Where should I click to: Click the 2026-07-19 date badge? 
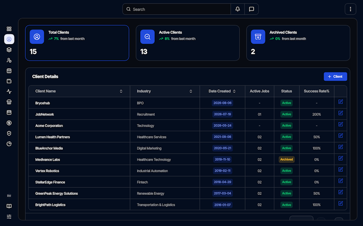coord(222,114)
